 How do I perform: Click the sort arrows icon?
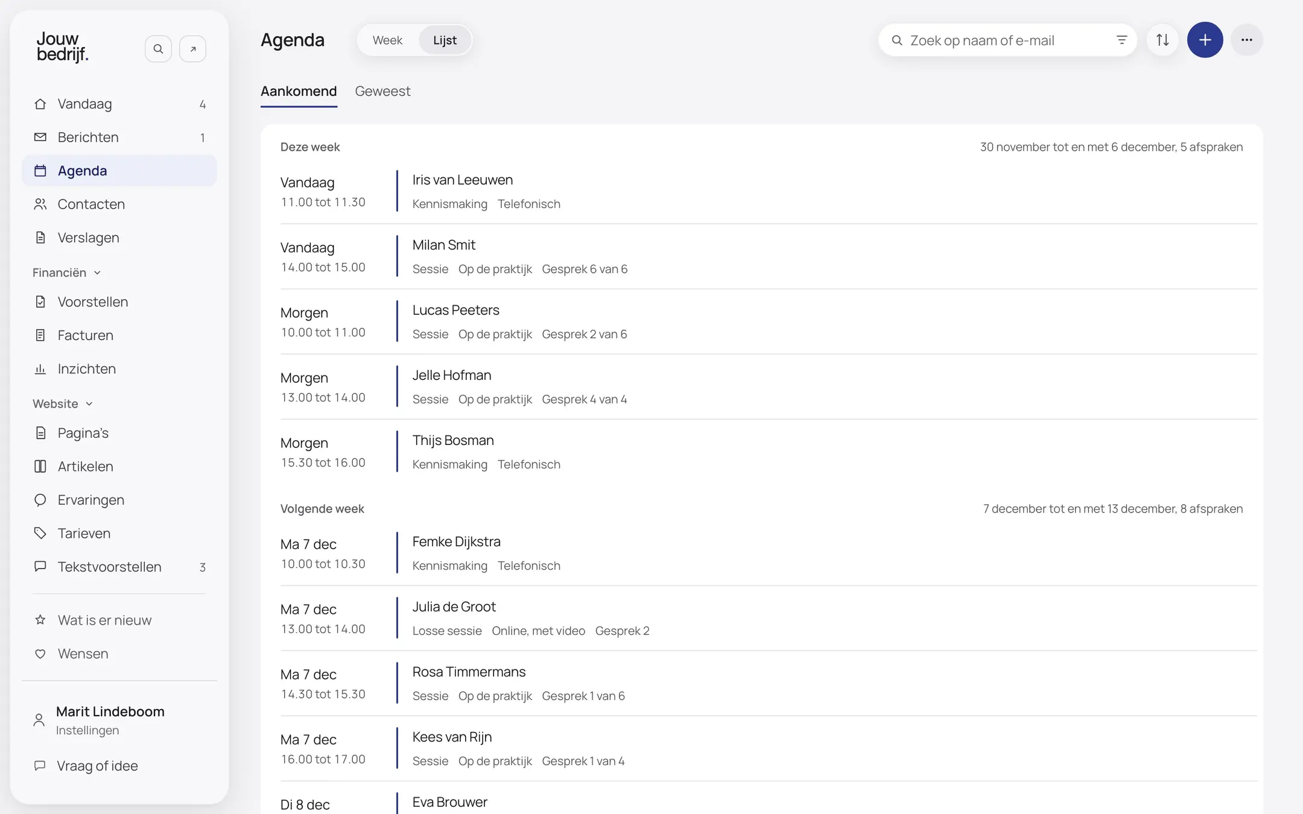pos(1162,40)
